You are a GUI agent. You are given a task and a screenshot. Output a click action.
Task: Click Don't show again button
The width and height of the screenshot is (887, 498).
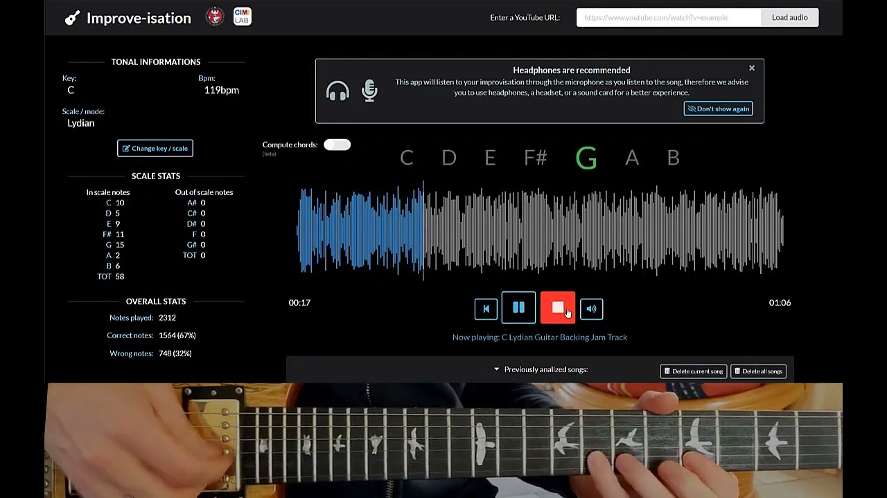tap(718, 109)
